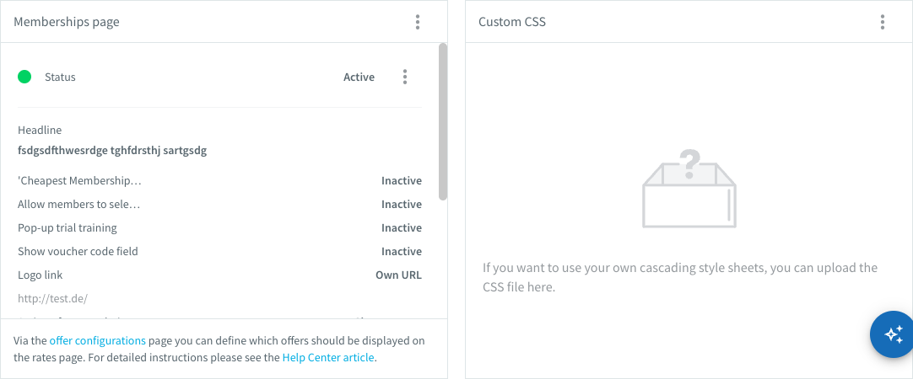Click Inactive value of Pop-up trial training
This screenshot has width=913, height=379.
click(401, 228)
